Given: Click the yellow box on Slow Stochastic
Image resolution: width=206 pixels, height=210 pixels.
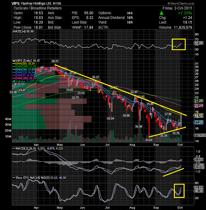Looking at the screenshot, I should (x=179, y=191).
